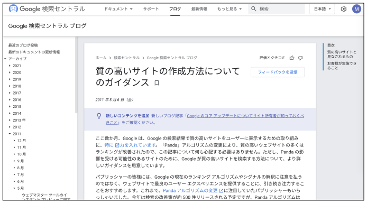Click the Google Search Central logo icon
Viewport: 367px width, 203px height.
[13, 8]
